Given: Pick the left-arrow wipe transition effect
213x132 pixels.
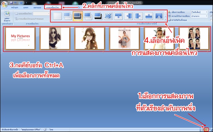Looking at the screenshot, I should point(128,16).
